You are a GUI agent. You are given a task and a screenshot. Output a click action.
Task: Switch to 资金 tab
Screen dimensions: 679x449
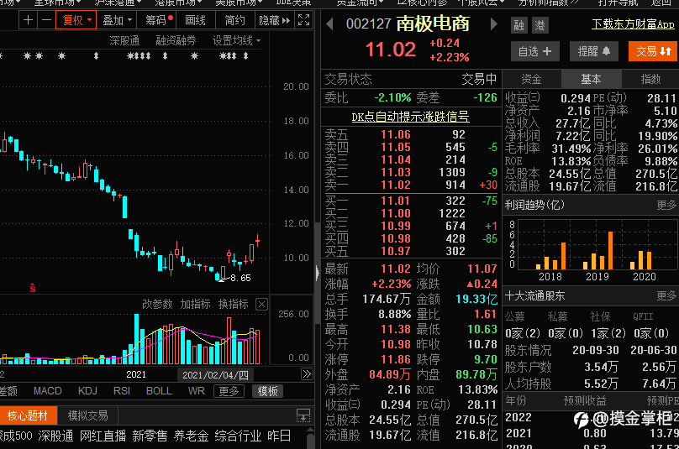coord(531,79)
